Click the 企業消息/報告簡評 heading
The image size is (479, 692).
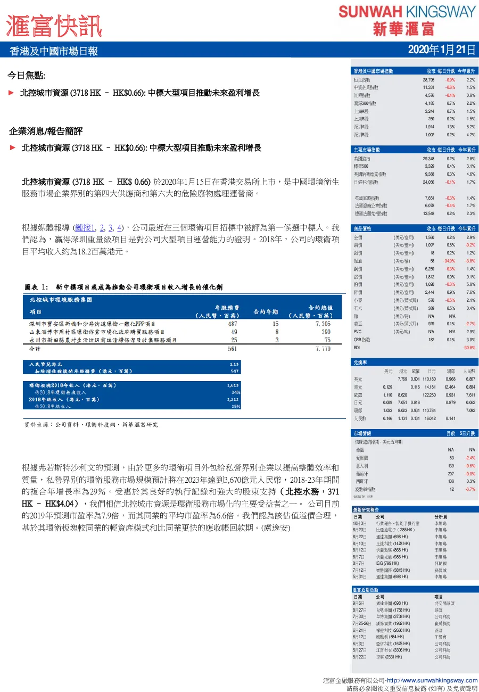pos(46,131)
